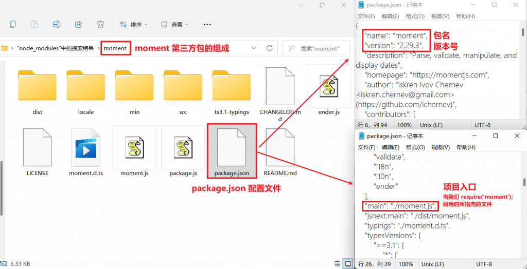Select the src folder
The width and height of the screenshot is (527, 269).
(183, 91)
